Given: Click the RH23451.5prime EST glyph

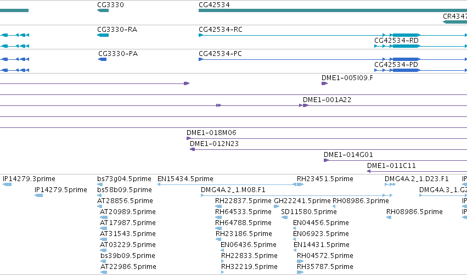Looking at the screenshot, I should [300, 184].
